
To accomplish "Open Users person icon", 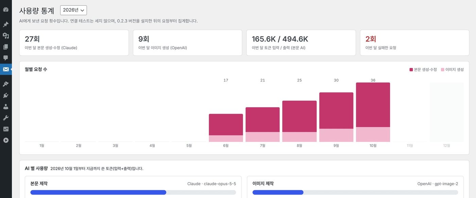I will (6, 106).
